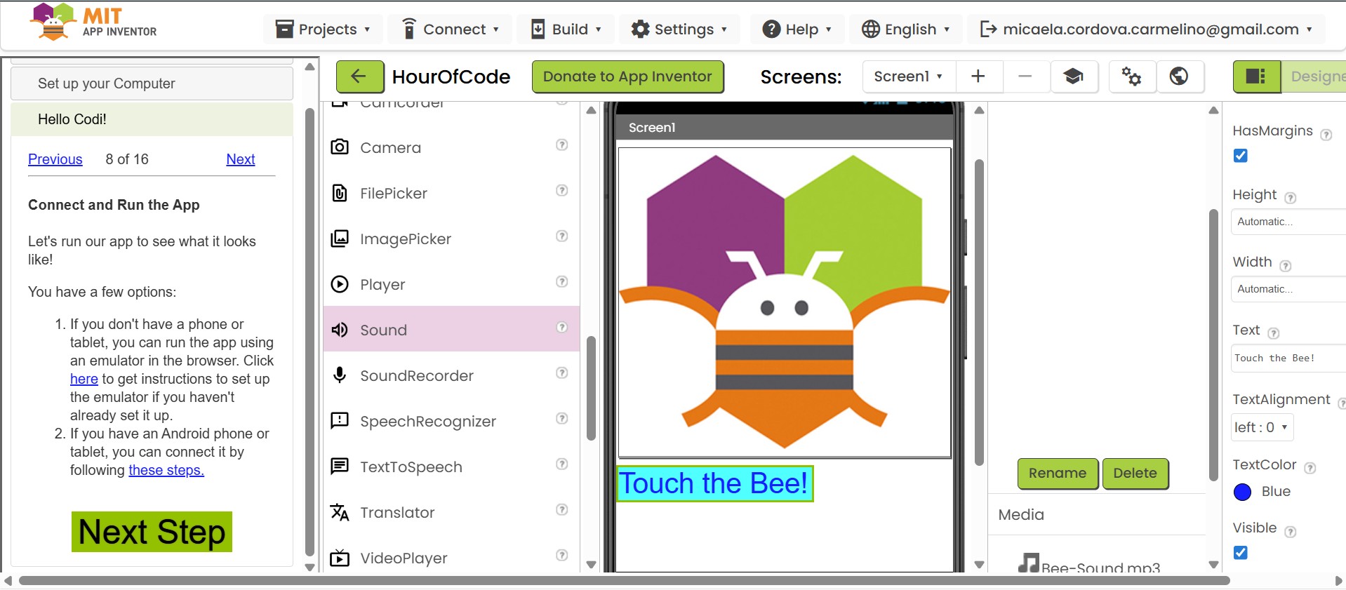Click the Blue TextColor swatch
Viewport: 1346px width, 590px height.
pyautogui.click(x=1242, y=492)
